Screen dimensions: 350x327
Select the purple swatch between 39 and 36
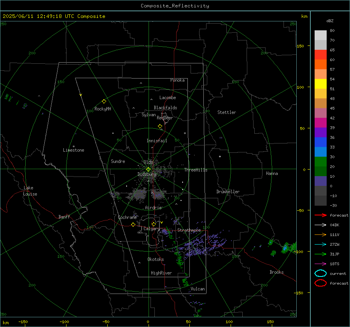(x=320, y=133)
